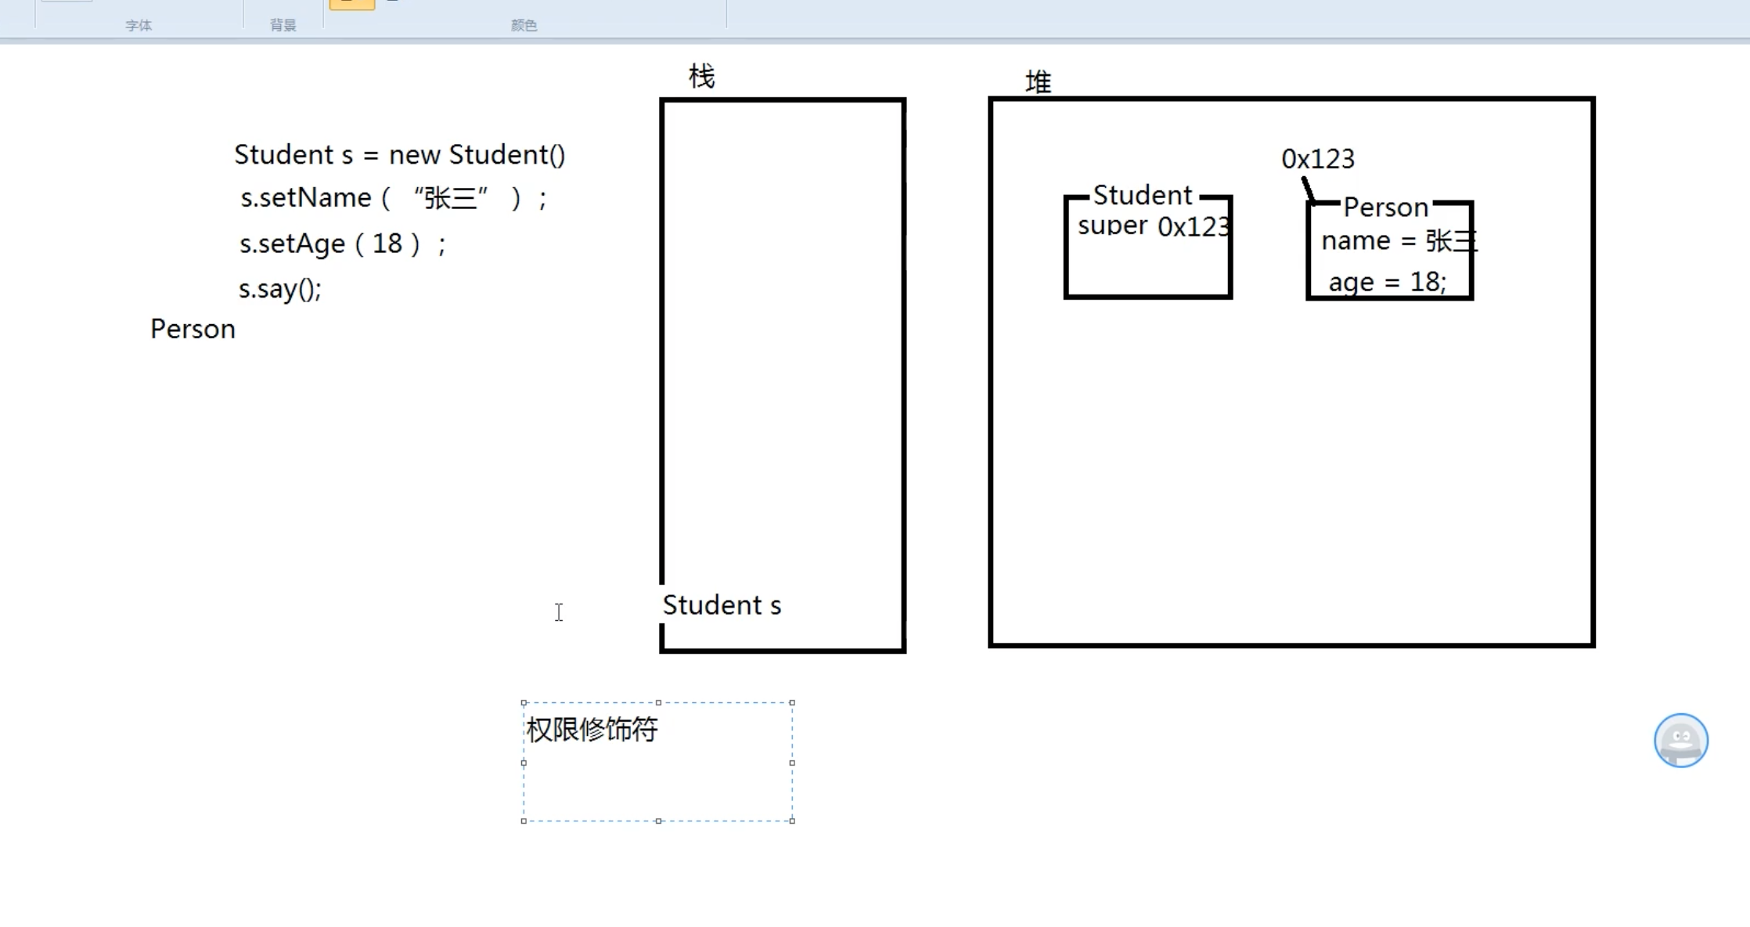
Task: Click the orange highlighted color swatch
Action: 352,4
